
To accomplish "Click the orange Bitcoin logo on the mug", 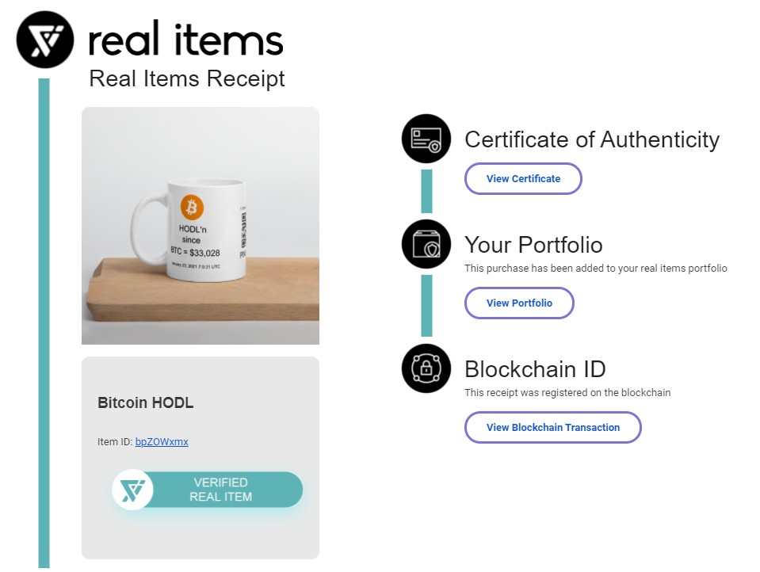I will tap(192, 208).
